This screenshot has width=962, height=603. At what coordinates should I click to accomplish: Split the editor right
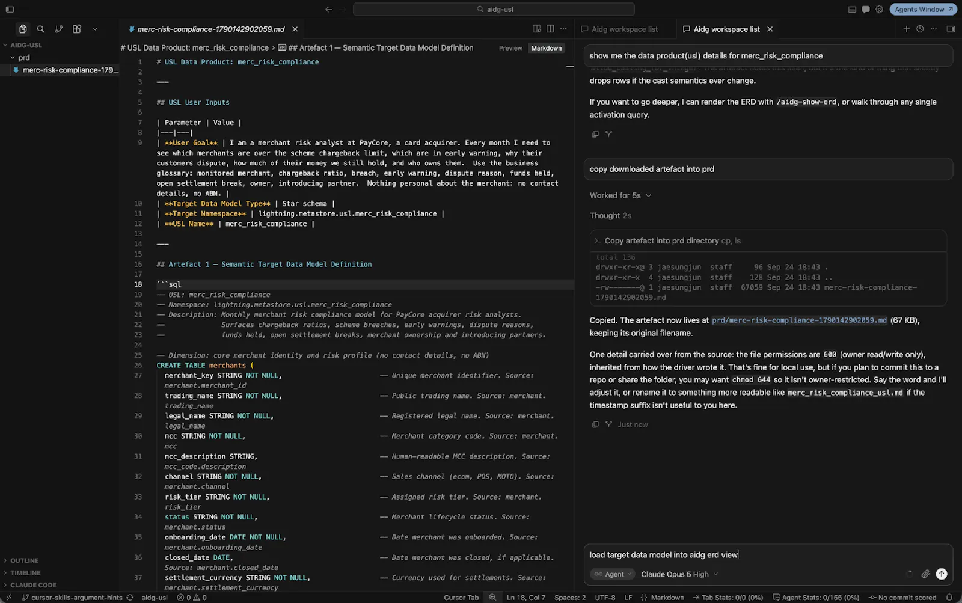click(x=550, y=29)
